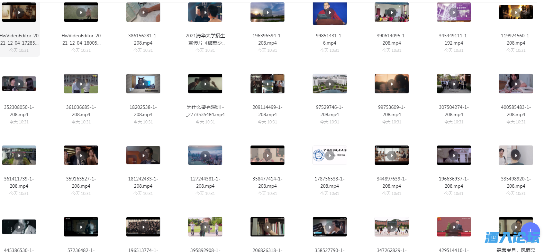Open thumbnail of video starting 57236482-1-
The width and height of the screenshot is (545, 252).
point(81,227)
